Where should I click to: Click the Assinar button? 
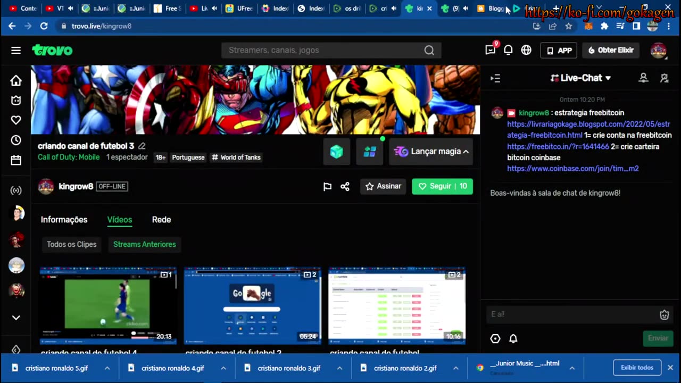pos(383,186)
